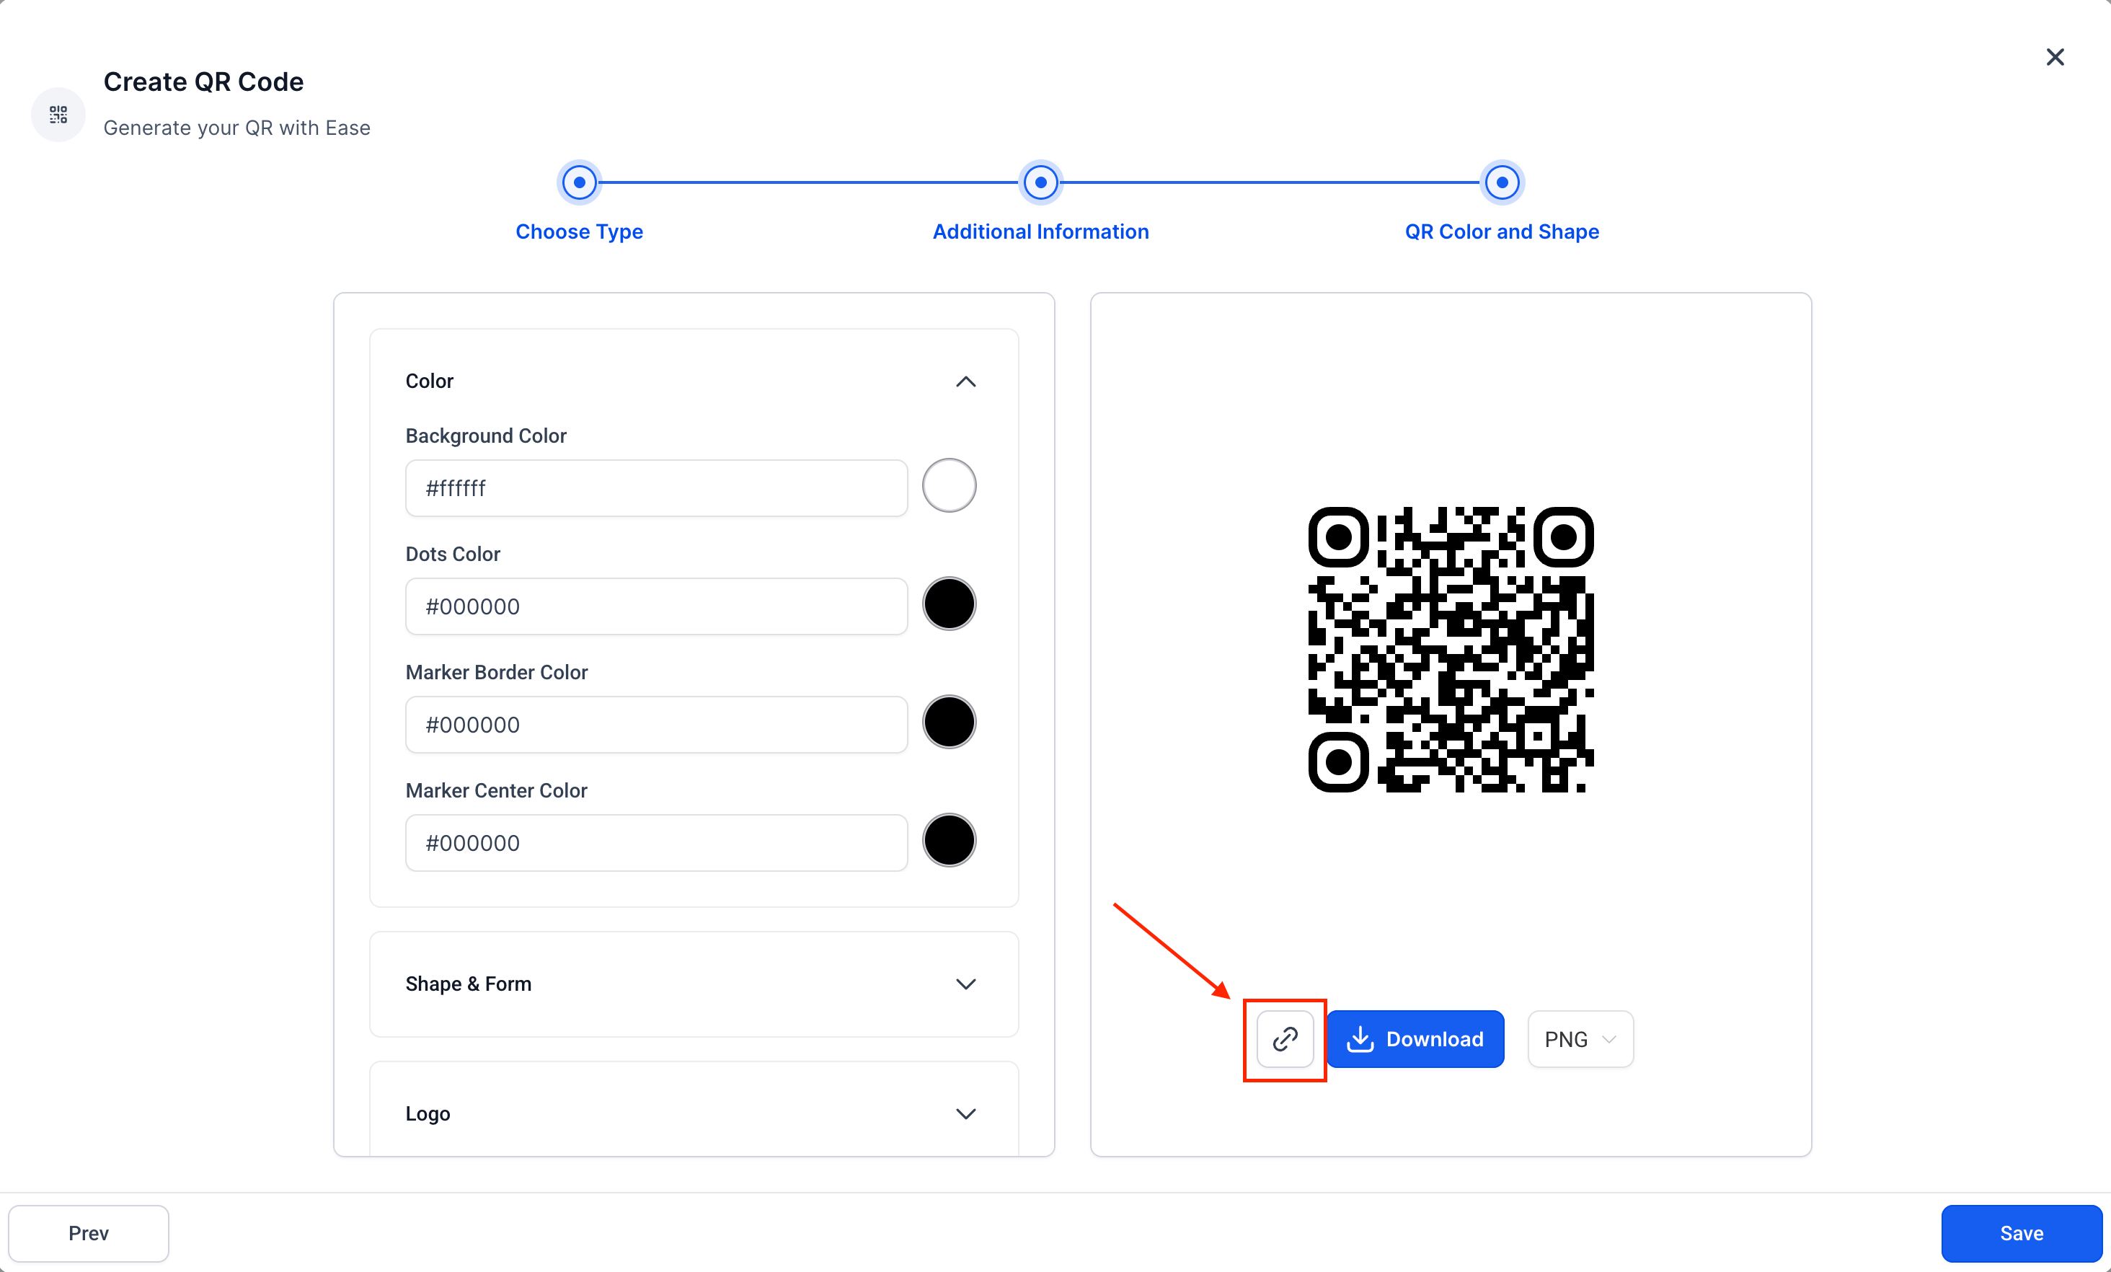Click the Prev button
2111x1272 pixels.
click(88, 1232)
